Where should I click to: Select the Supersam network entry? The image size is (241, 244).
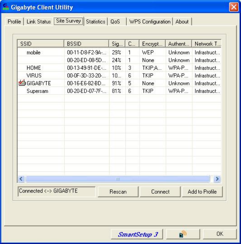tap(119, 91)
